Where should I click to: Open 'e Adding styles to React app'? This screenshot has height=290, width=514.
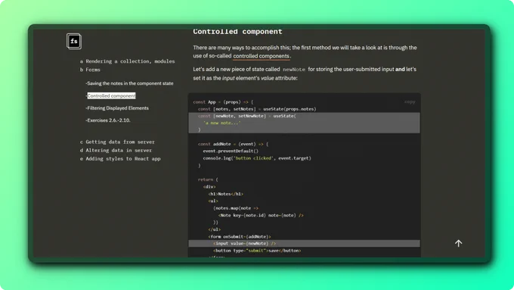(120, 159)
